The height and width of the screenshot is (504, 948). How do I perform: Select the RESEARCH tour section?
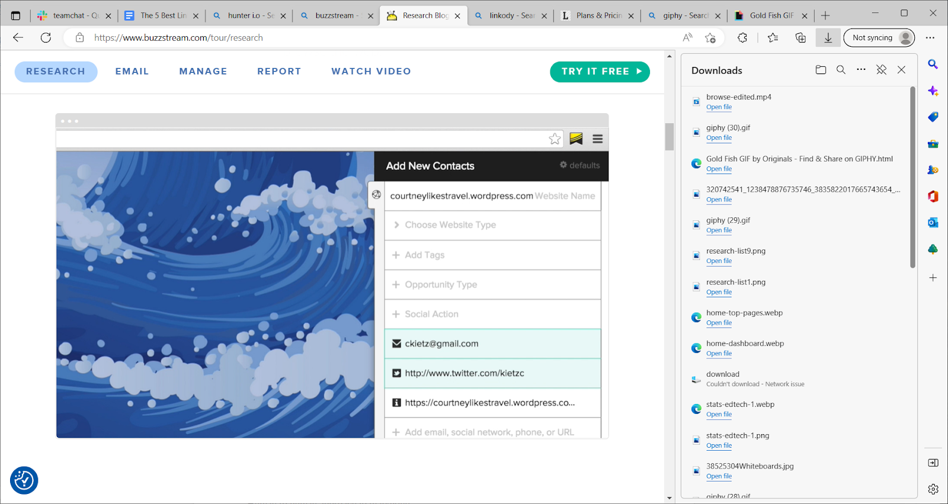pos(56,72)
